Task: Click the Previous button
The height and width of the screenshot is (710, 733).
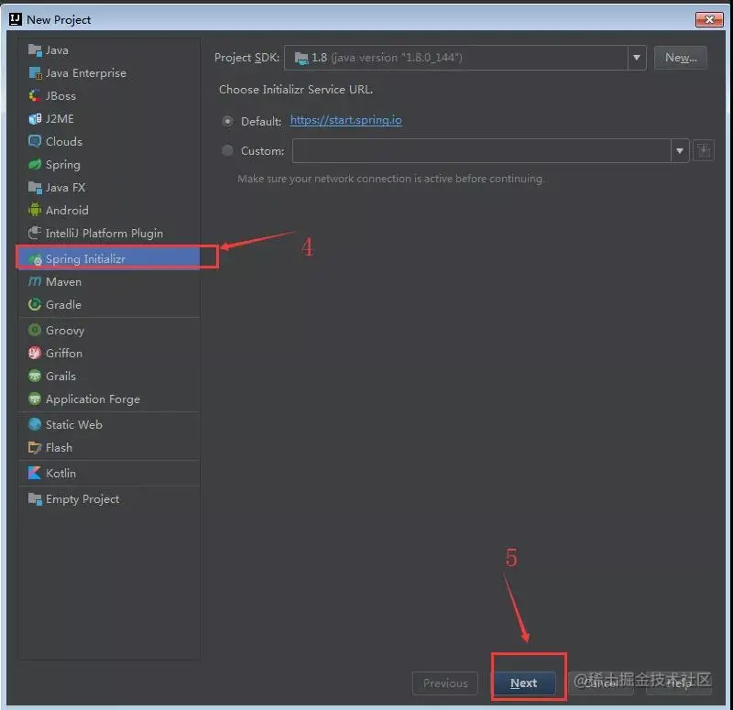Action: [x=445, y=683]
